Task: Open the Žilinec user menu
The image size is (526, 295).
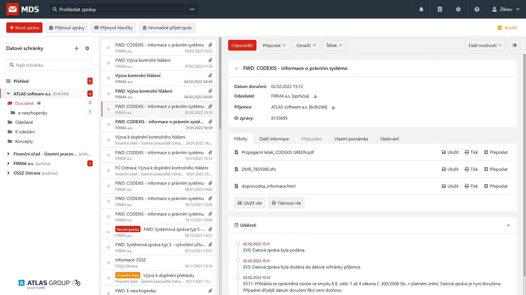Action: (506, 9)
